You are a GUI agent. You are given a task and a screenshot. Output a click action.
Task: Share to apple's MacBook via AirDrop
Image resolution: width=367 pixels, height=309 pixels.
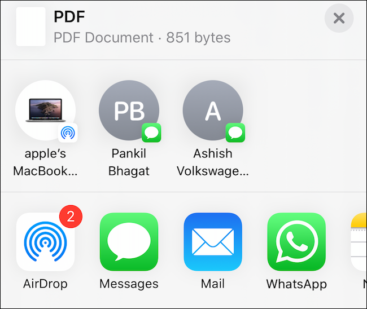pyautogui.click(x=45, y=111)
